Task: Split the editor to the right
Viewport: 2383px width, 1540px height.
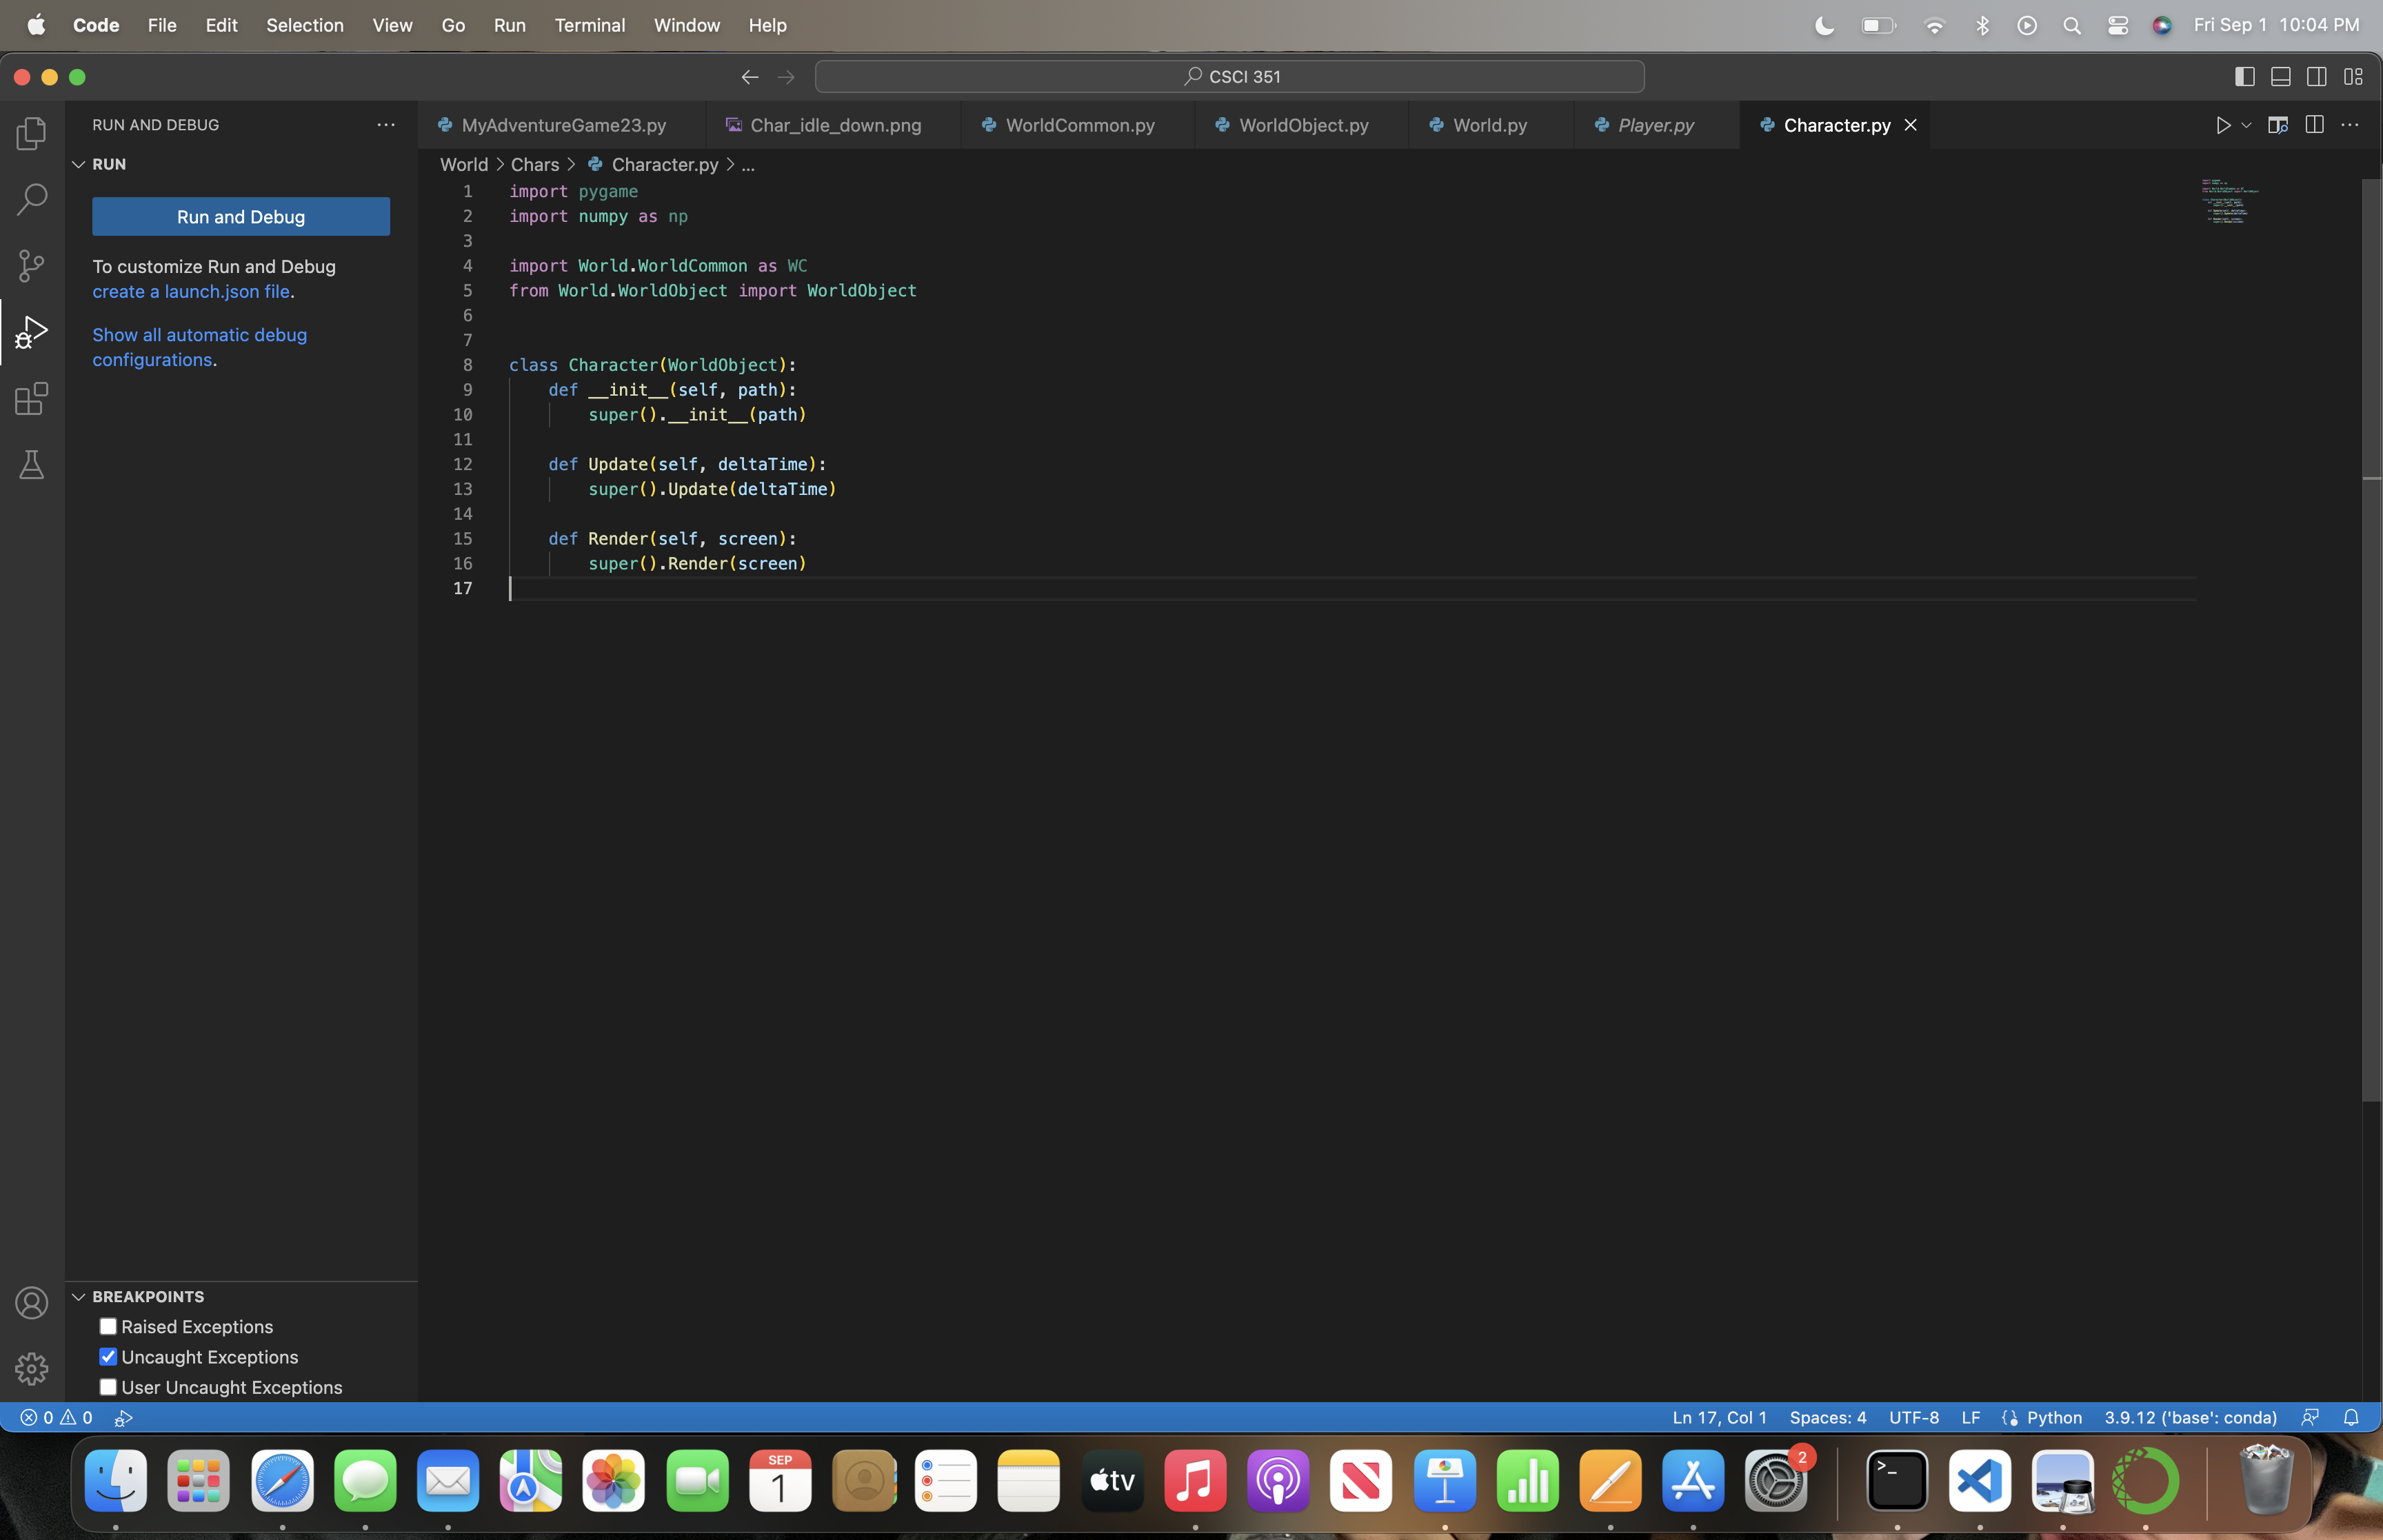Action: (x=2314, y=125)
